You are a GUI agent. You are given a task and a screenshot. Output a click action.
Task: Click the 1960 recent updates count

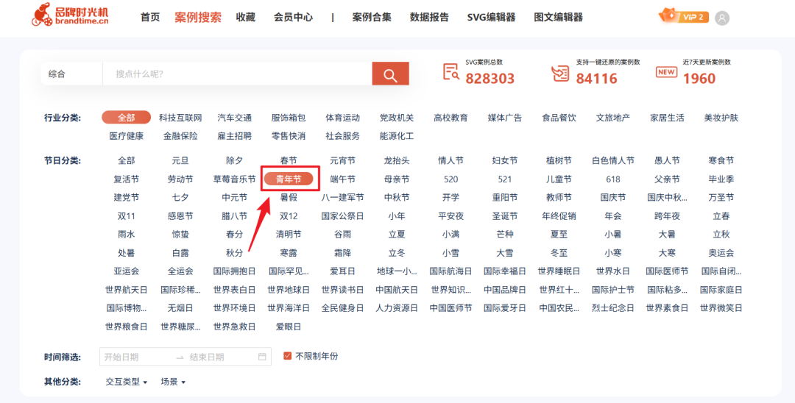coord(699,79)
